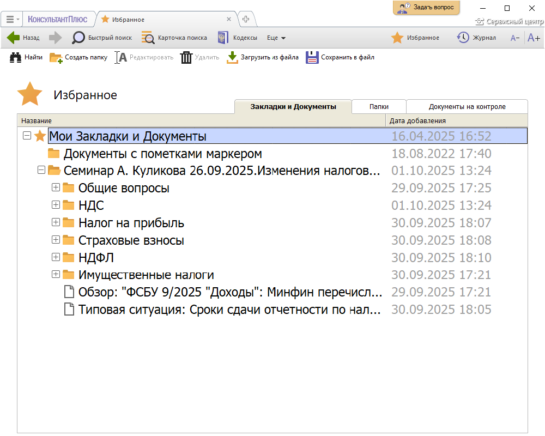Open the Journal clock icon

point(463,38)
